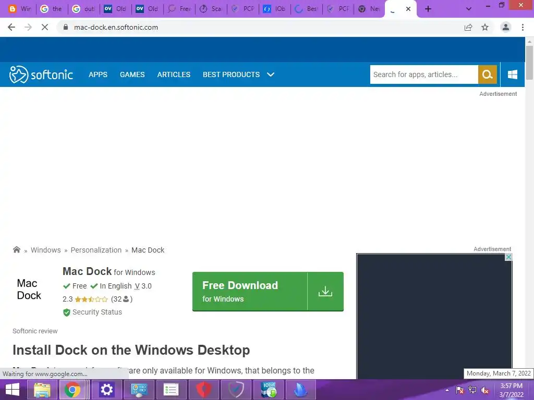Switch to the 'Free' tab
The height and width of the screenshot is (400, 534).
pos(179,9)
